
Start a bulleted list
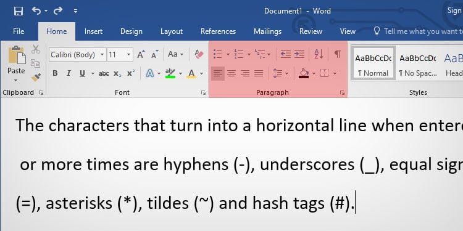tap(218, 54)
